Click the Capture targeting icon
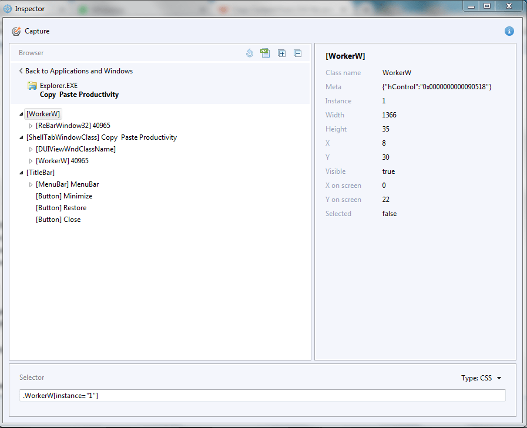This screenshot has width=527, height=428. coord(15,31)
